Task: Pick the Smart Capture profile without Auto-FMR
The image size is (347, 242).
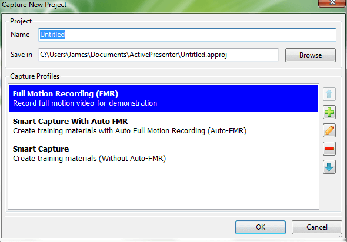Action: tap(164, 153)
